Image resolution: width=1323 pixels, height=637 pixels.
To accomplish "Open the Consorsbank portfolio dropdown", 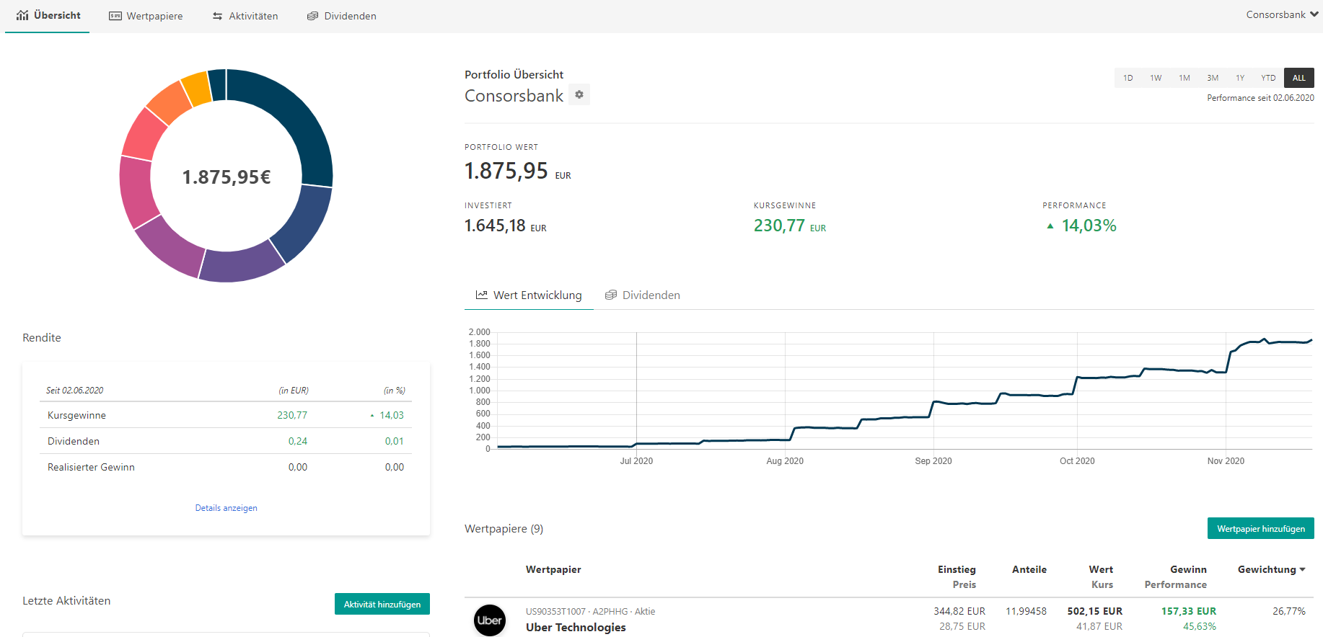I will pos(1282,14).
